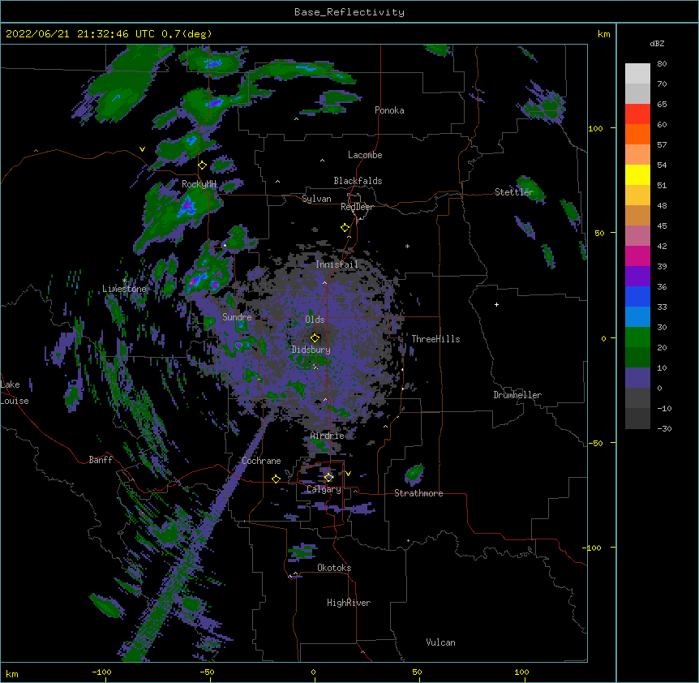Click the Limestone label
The image size is (699, 683).
(x=124, y=289)
